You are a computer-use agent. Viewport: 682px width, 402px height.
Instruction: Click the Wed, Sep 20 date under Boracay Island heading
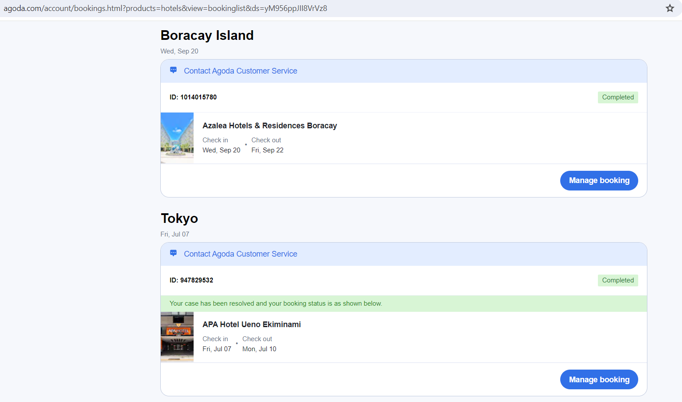click(x=179, y=51)
